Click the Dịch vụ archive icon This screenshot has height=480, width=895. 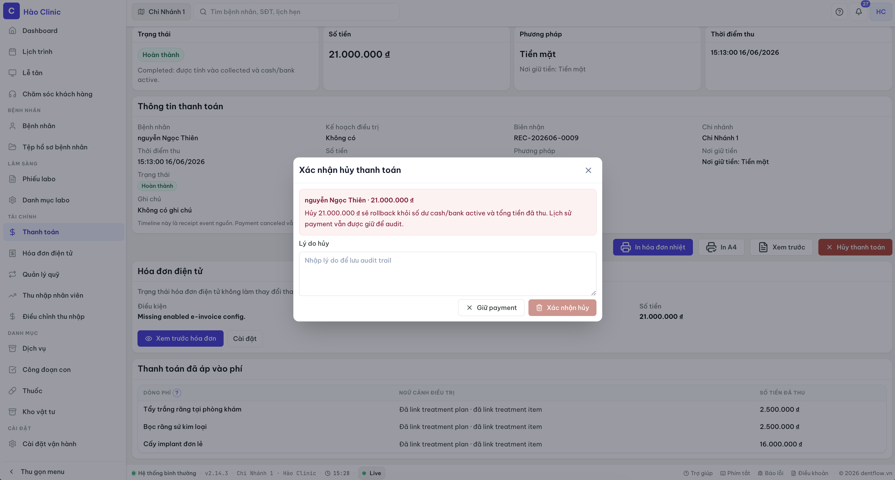tap(13, 348)
